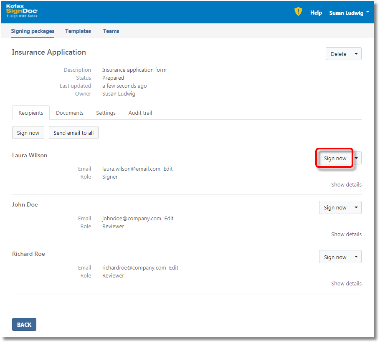The image size is (380, 343).
Task: Select the Signing packages tab
Action: point(33,31)
